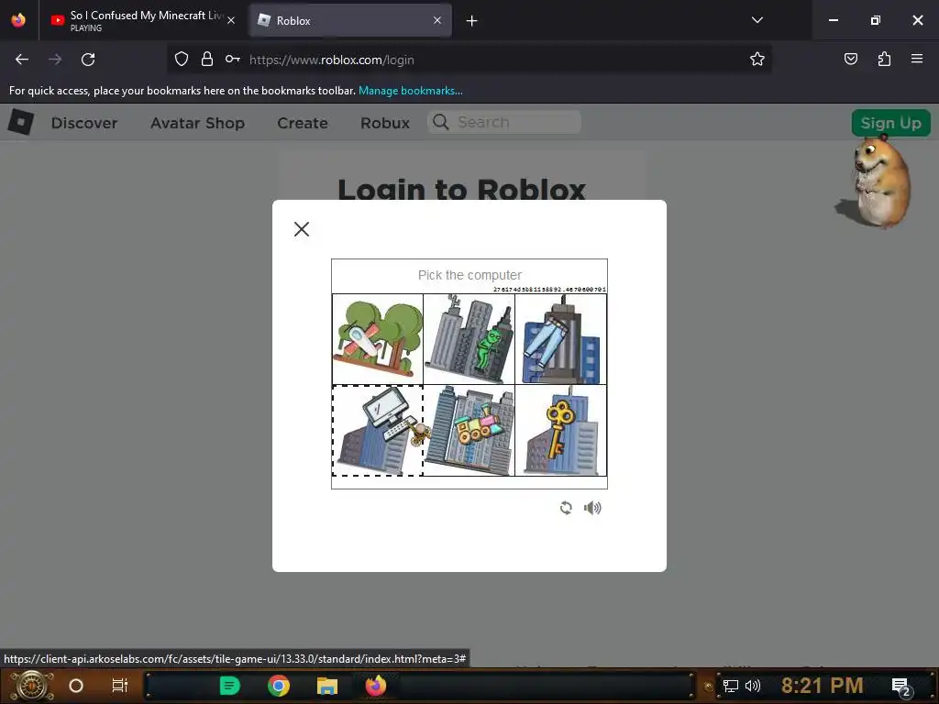Open the extensions menu
Viewport: 939px width, 704px height.
tap(884, 59)
